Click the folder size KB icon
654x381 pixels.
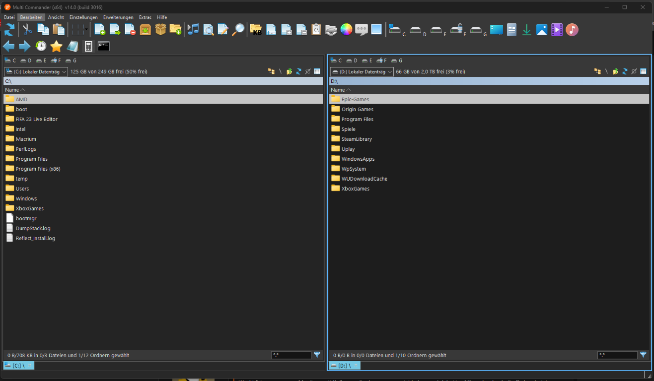click(256, 30)
